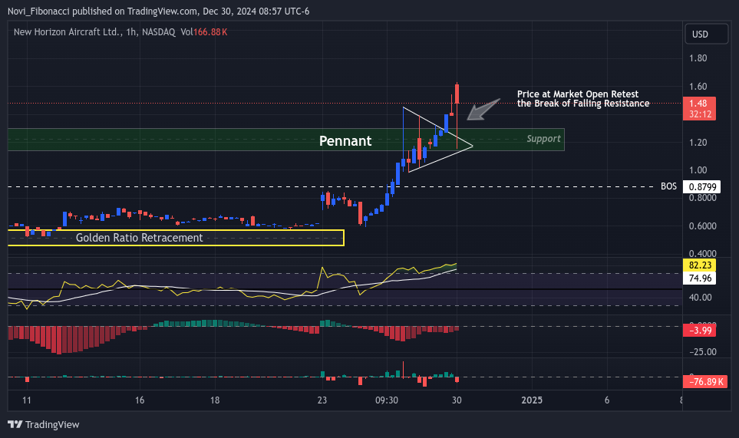Viewport: 739px width, 438px height.
Task: Click the date 23 on time axis
Action: point(322,400)
